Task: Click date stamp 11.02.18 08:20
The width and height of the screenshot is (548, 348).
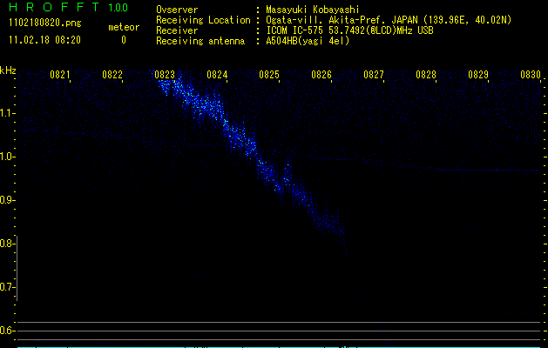Action: [x=44, y=40]
